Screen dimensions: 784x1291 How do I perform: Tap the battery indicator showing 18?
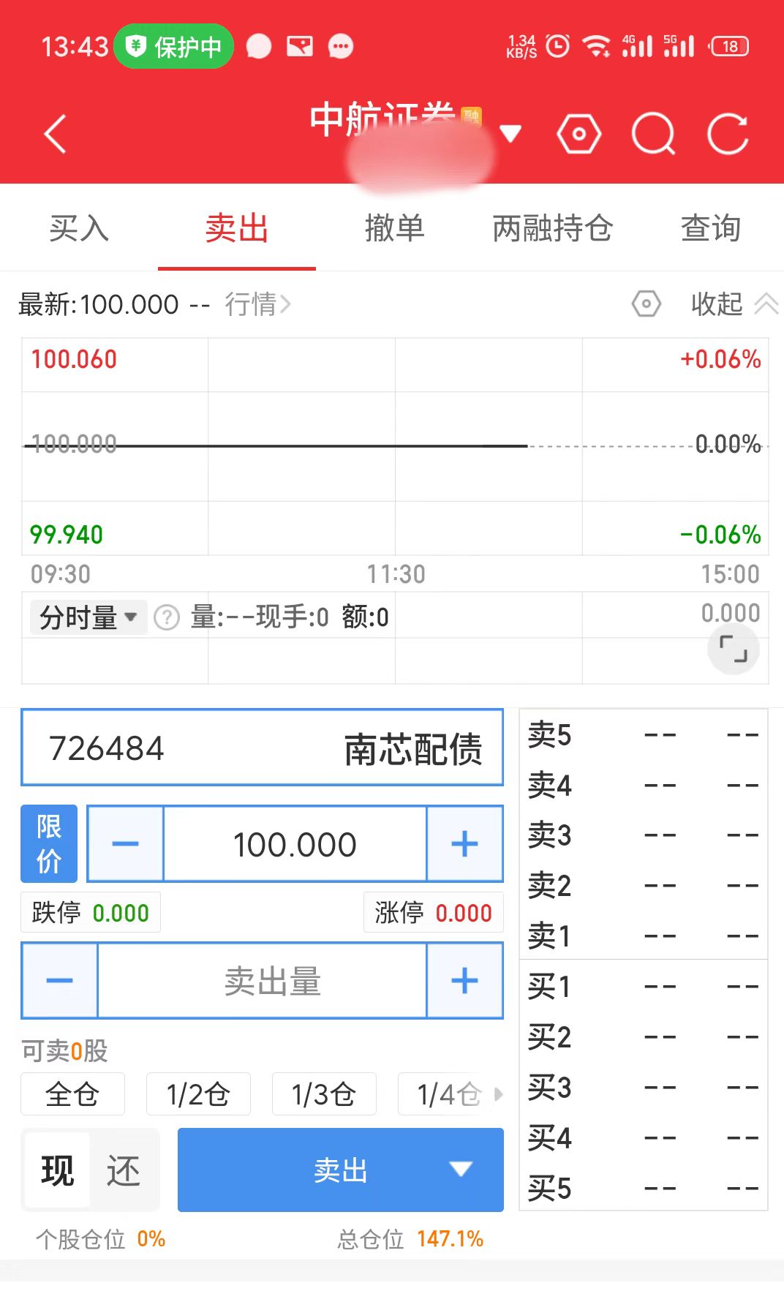[x=729, y=46]
